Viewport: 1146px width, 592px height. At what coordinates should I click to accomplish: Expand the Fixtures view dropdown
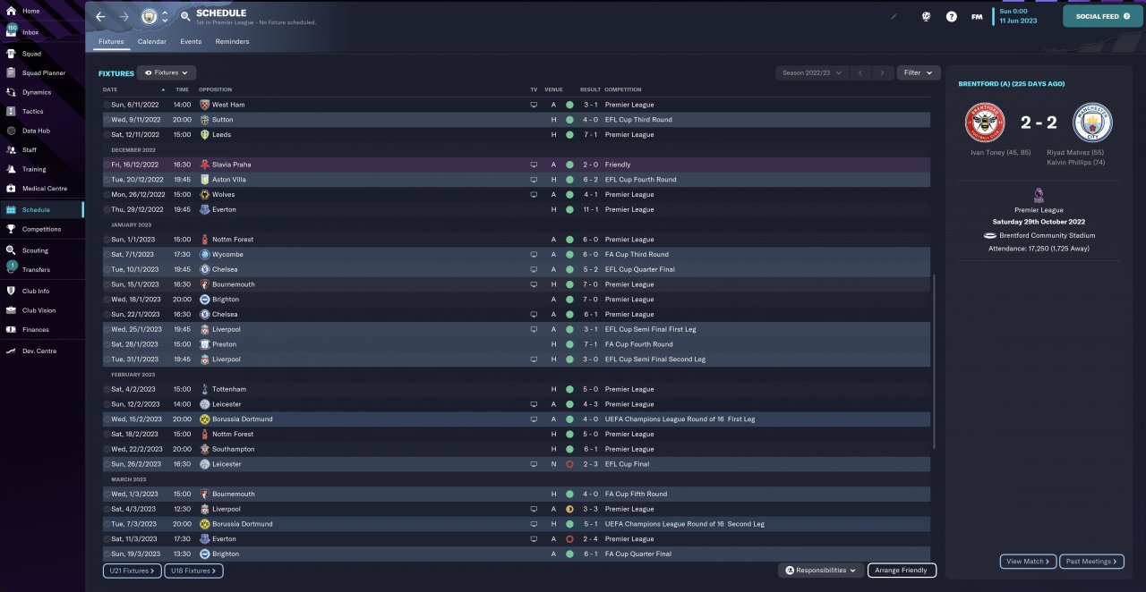(167, 73)
